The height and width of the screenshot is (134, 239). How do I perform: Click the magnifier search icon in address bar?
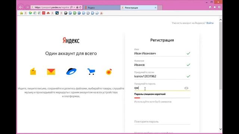(71, 7)
